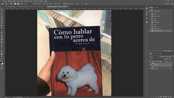Select the Pen tool
This screenshot has width=174, height=98.
2,44
